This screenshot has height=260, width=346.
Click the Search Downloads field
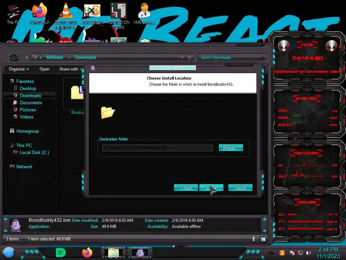point(232,58)
